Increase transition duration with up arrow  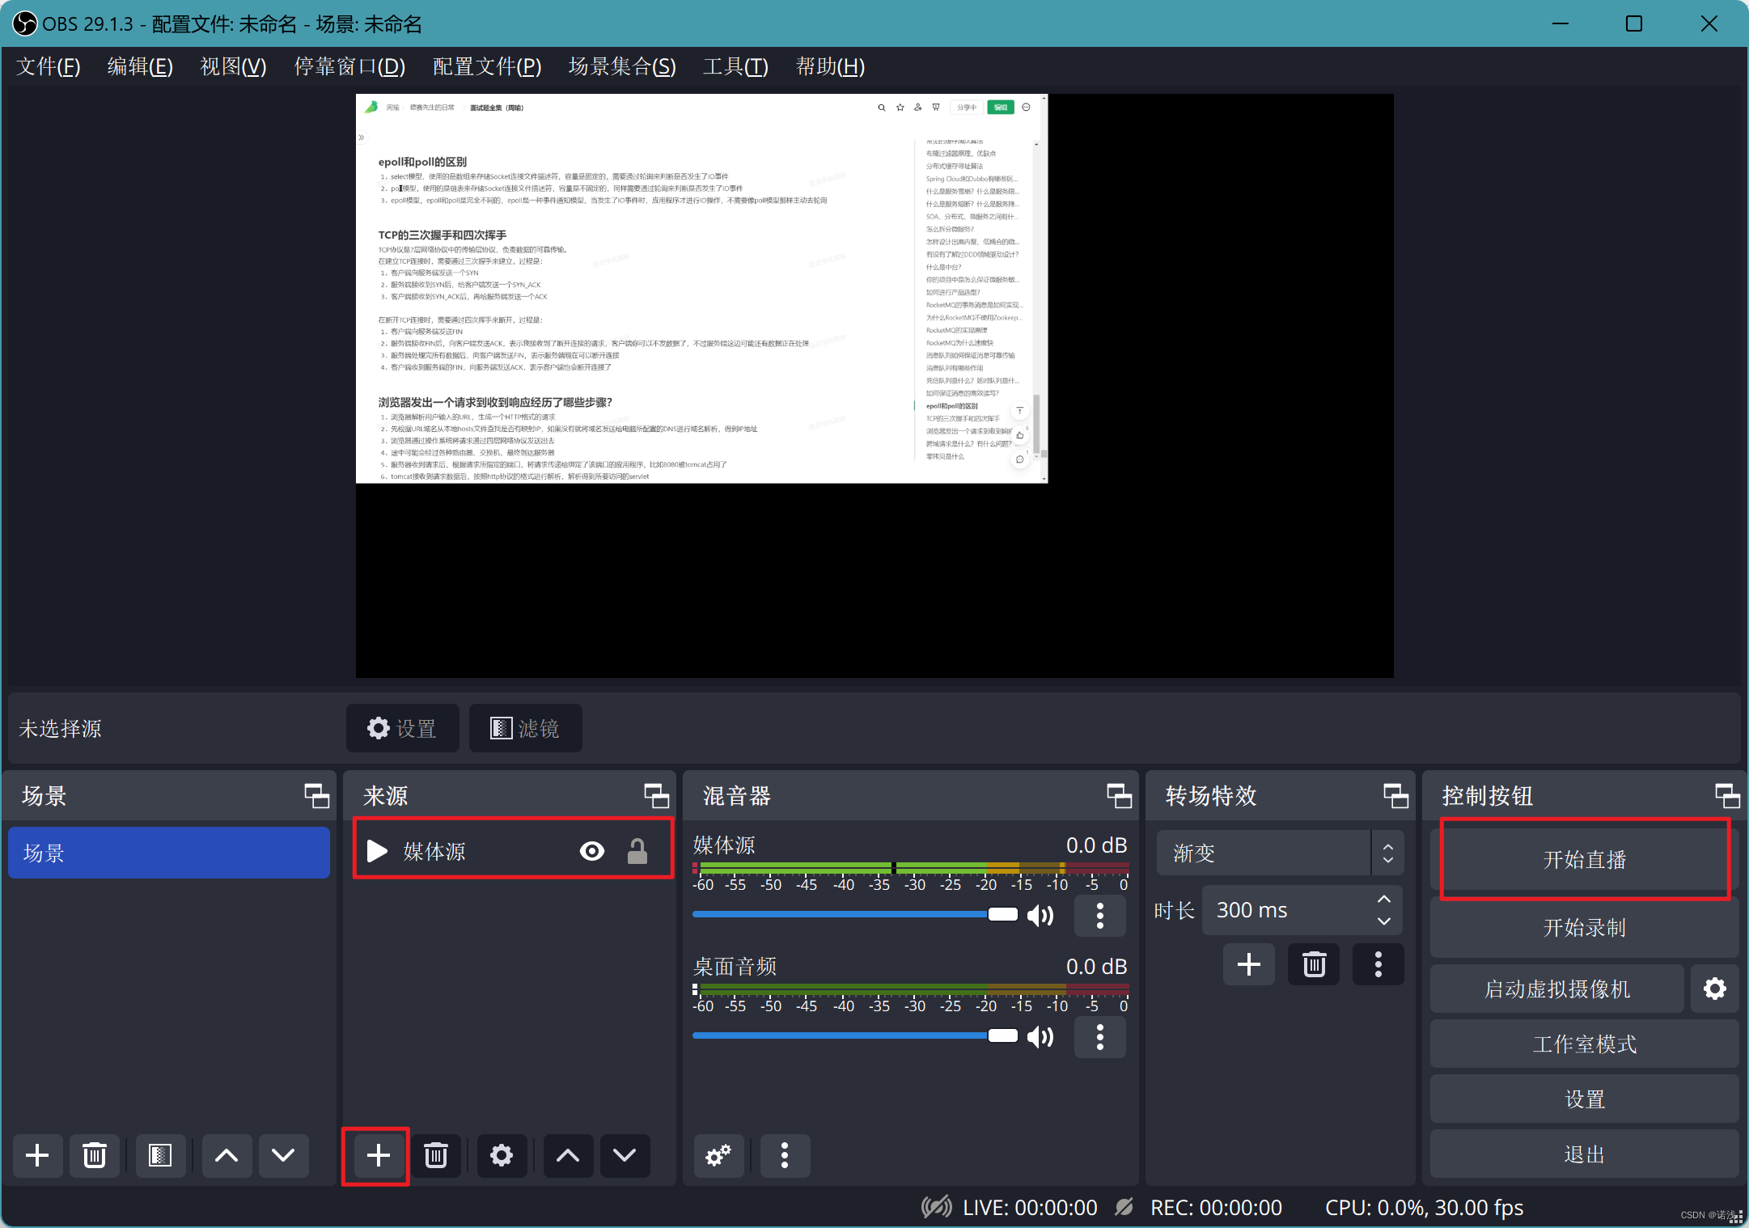point(1384,900)
